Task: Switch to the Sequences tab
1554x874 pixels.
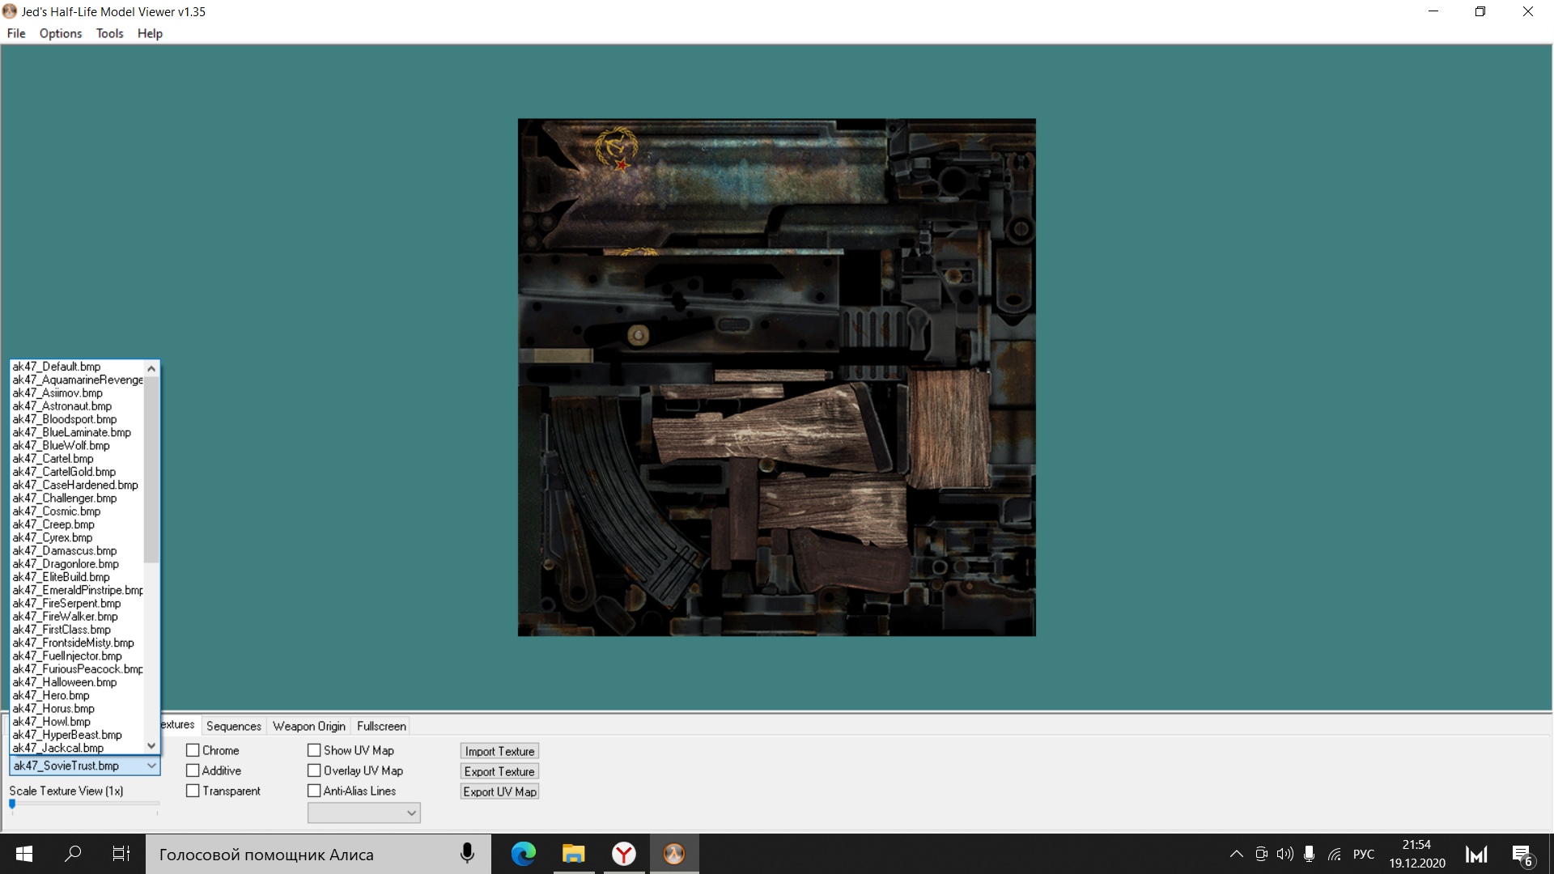Action: (x=234, y=726)
